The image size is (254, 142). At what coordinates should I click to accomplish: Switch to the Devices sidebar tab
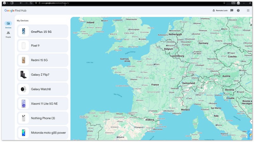point(8,25)
